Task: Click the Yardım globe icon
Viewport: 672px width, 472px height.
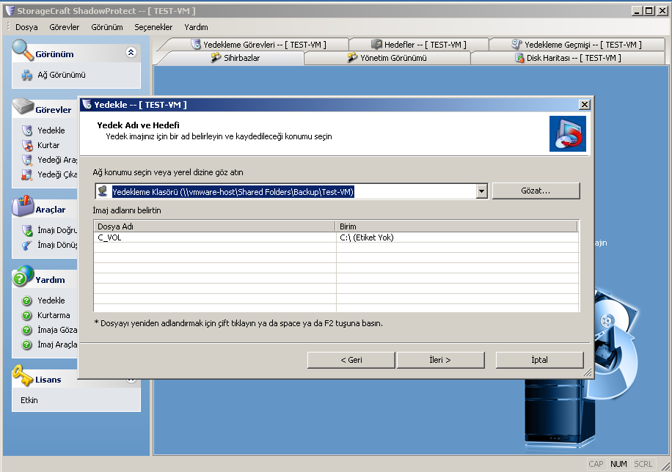Action: 23,276
